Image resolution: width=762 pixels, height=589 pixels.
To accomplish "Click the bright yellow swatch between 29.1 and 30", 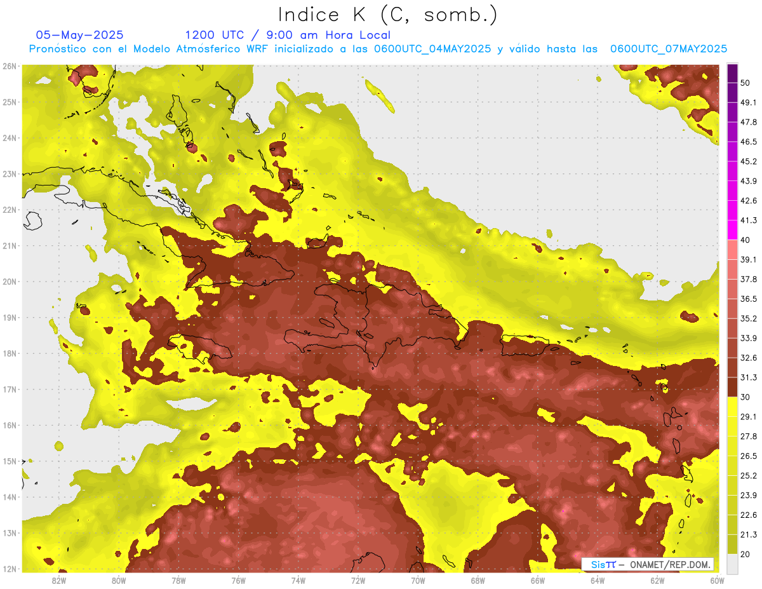I will point(732,407).
